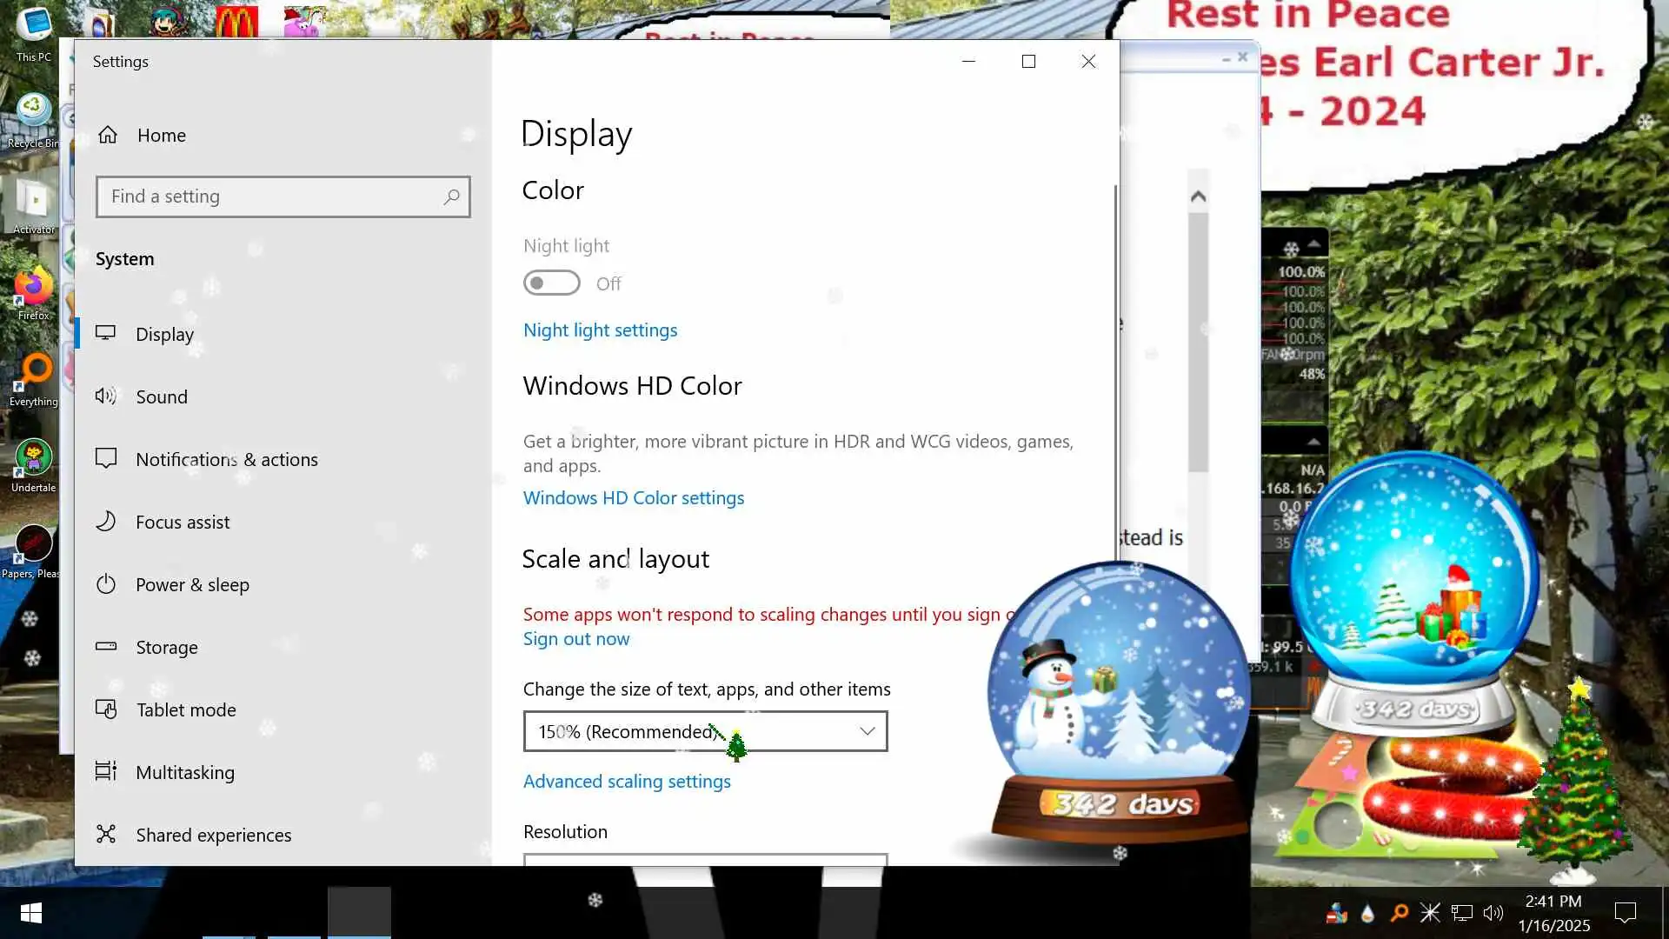Click the Storage drive icon
The image size is (1669, 939).
pos(106,647)
